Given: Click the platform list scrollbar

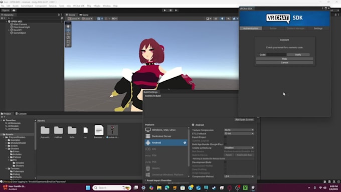Looking at the screenshot, I should click(x=189, y=147).
